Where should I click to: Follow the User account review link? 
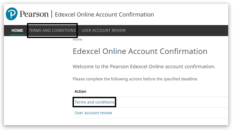(93, 113)
